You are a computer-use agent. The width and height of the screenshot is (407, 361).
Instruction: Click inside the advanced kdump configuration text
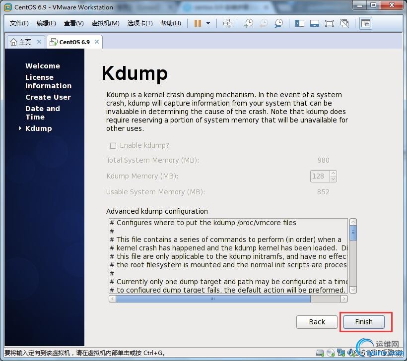coord(228,256)
